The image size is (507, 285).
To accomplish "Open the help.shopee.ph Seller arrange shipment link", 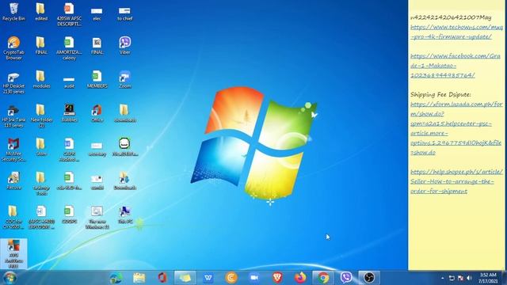I will 456,181.
